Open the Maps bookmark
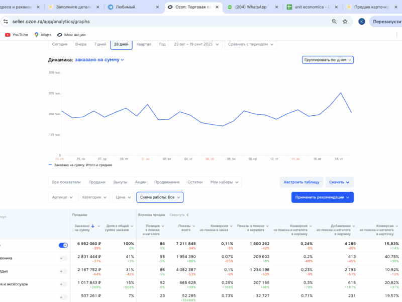Image resolution: width=402 pixels, height=302 pixels. click(43, 35)
